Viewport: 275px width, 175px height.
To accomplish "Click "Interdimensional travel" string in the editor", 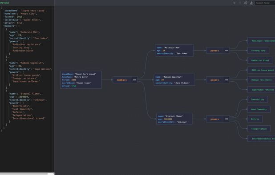I will point(28,119).
